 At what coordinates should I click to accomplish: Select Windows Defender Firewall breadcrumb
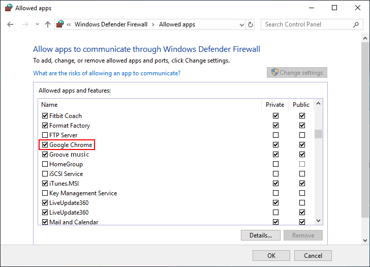(111, 24)
